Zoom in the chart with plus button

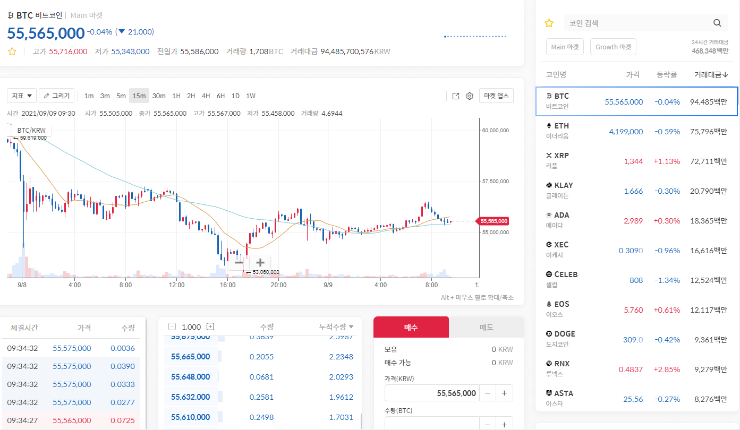[x=260, y=262]
